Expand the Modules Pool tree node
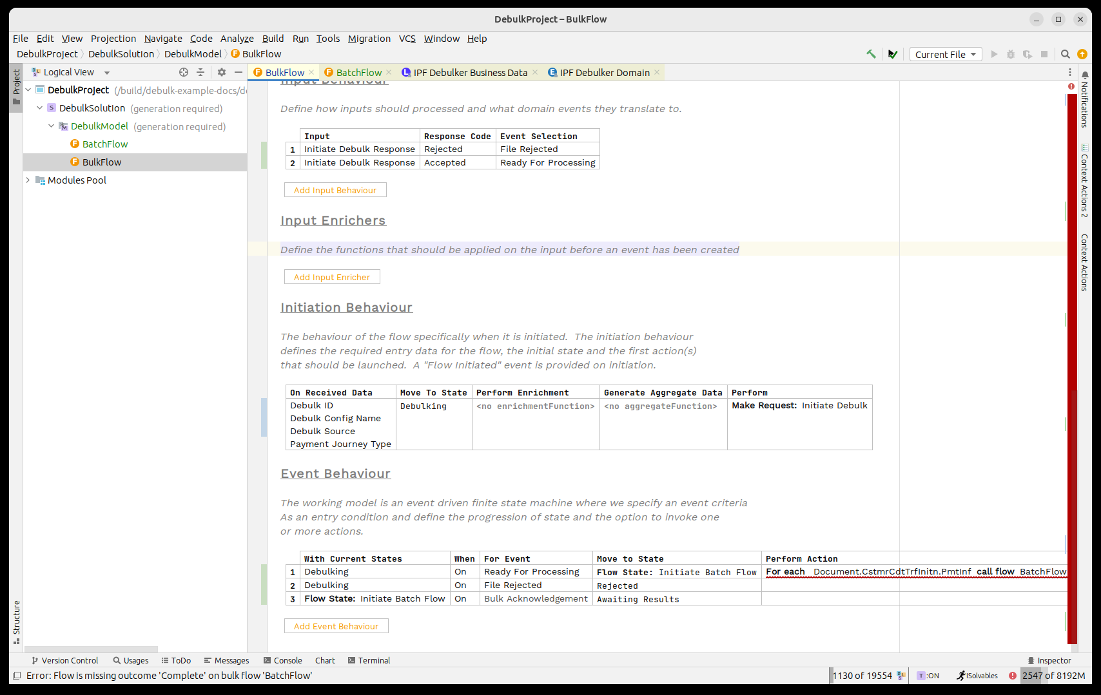This screenshot has height=695, width=1101. tap(28, 180)
